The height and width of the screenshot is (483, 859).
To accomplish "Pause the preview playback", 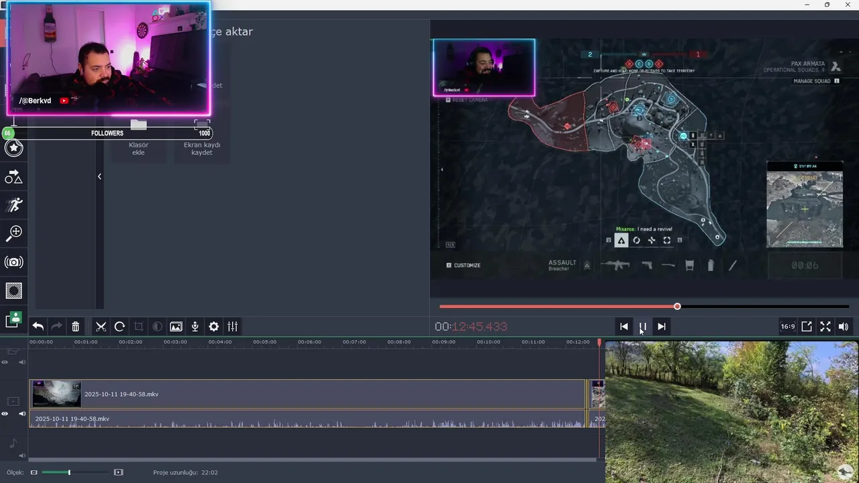I will point(642,327).
